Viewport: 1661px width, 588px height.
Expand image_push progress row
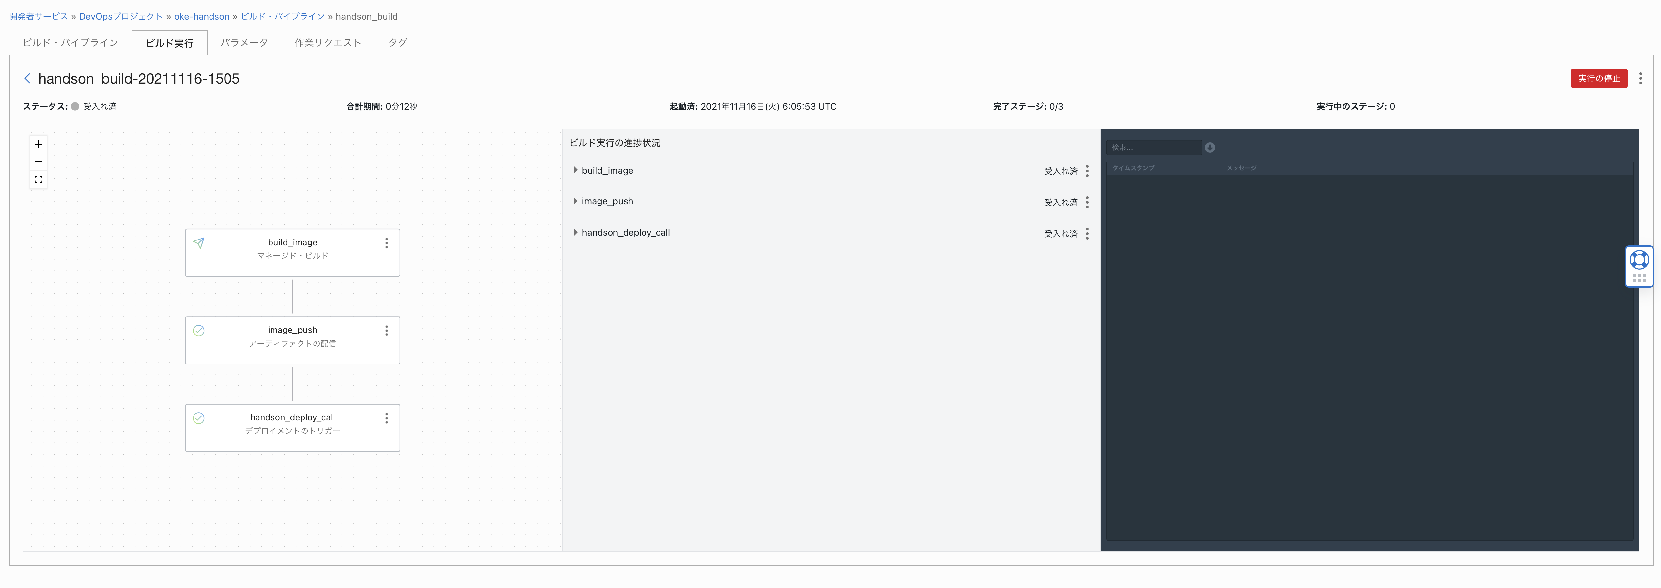pyautogui.click(x=575, y=201)
